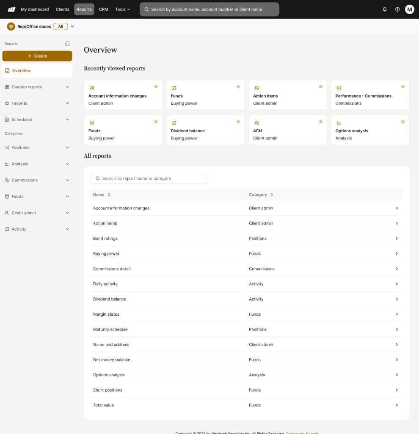Click the Dividend balance card icon
This screenshot has width=419, height=434.
174,123
